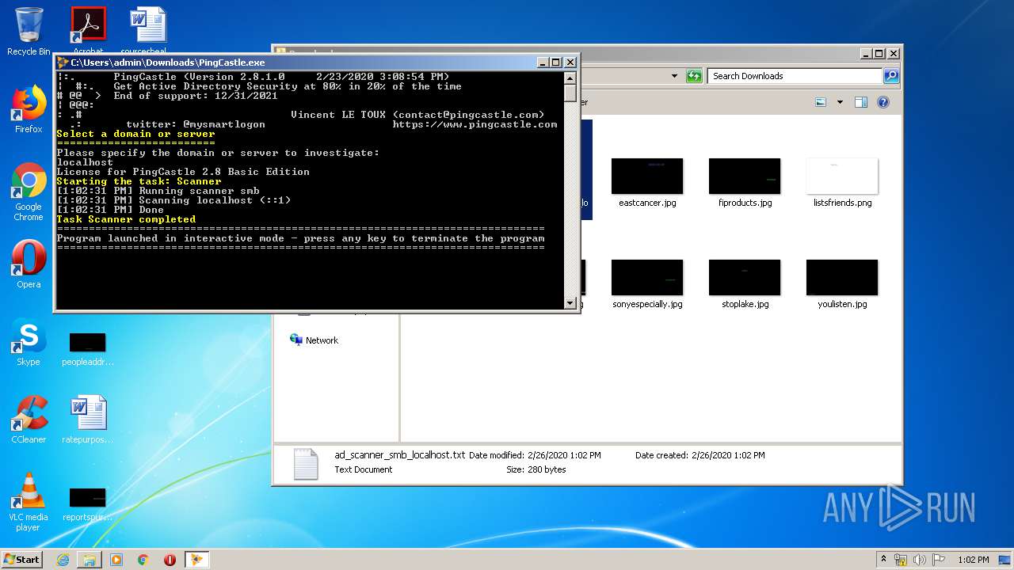Toggle the Explorer preview pane button
This screenshot has width=1014, height=570.
pyautogui.click(x=861, y=102)
